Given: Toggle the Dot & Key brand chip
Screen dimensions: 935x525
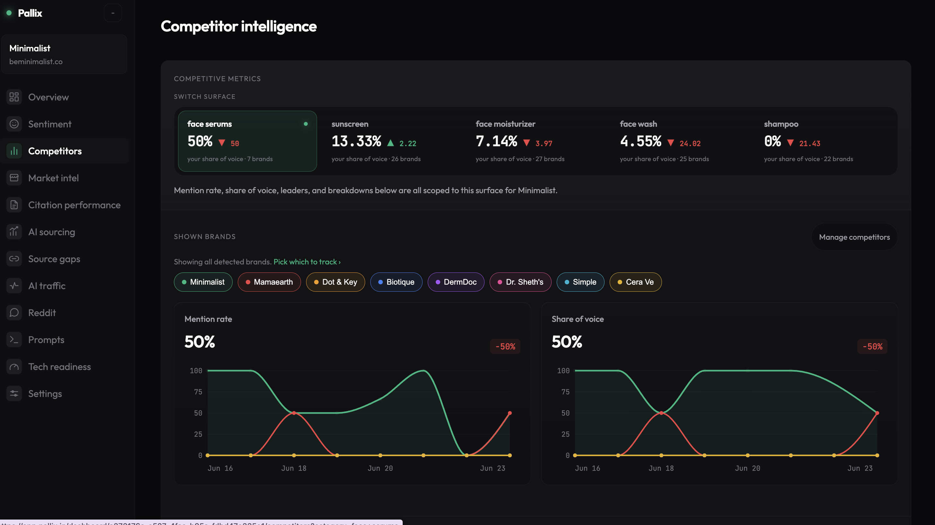Looking at the screenshot, I should (x=335, y=282).
